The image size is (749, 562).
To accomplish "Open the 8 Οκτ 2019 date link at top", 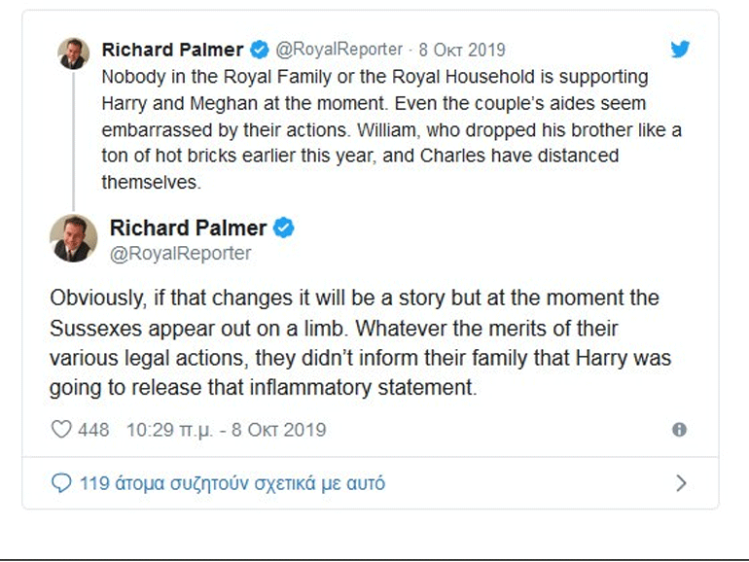I will 462,50.
